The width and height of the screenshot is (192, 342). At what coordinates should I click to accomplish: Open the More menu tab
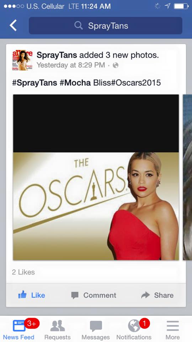(x=173, y=329)
